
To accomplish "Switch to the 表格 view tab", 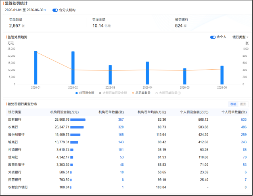I will [233, 104].
